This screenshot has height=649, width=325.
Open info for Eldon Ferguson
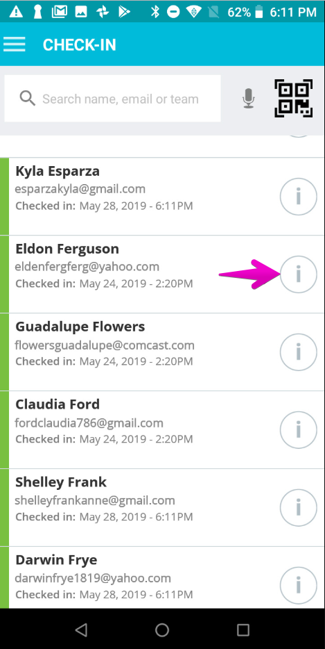tap(298, 274)
